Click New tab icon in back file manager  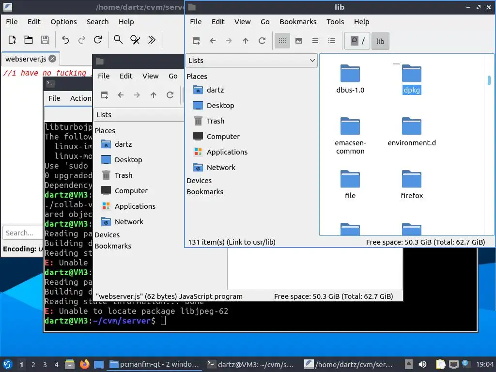click(104, 95)
